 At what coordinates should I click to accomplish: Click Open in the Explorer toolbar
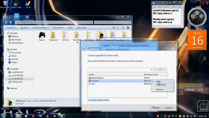24,28
